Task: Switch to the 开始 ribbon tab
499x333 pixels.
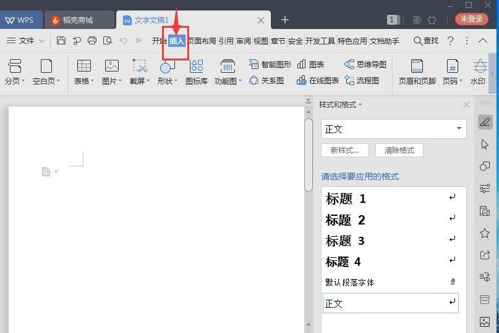Action: 159,41
